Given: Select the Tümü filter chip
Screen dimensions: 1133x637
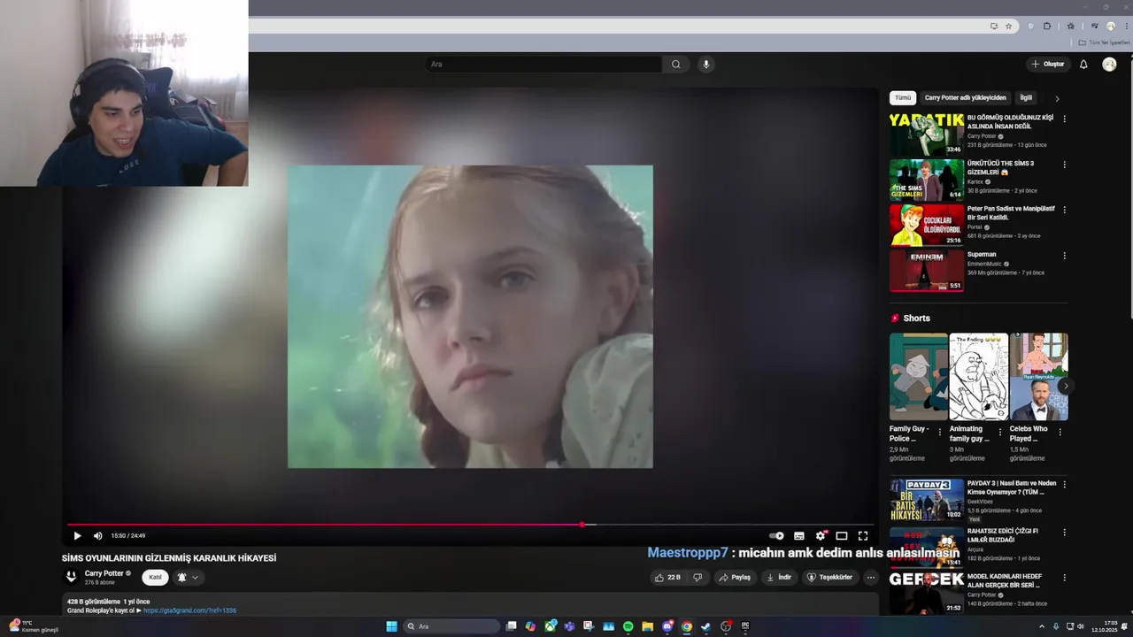Looking at the screenshot, I should click(x=902, y=97).
